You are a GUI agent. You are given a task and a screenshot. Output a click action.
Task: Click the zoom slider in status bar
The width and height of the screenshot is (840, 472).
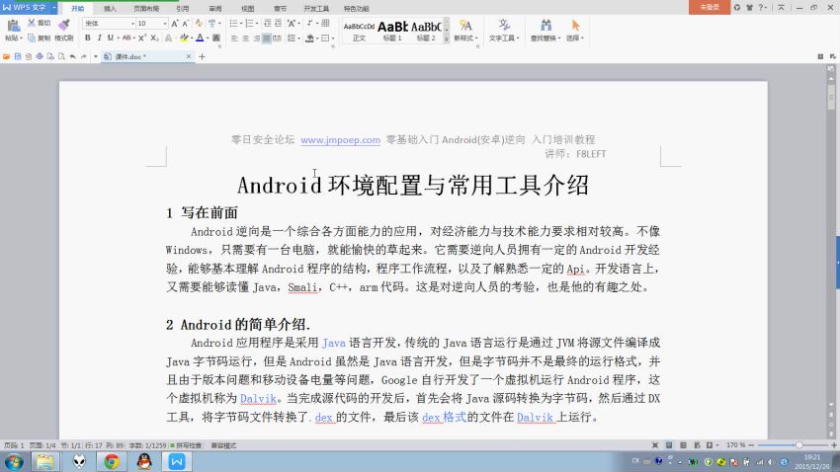[x=798, y=445]
